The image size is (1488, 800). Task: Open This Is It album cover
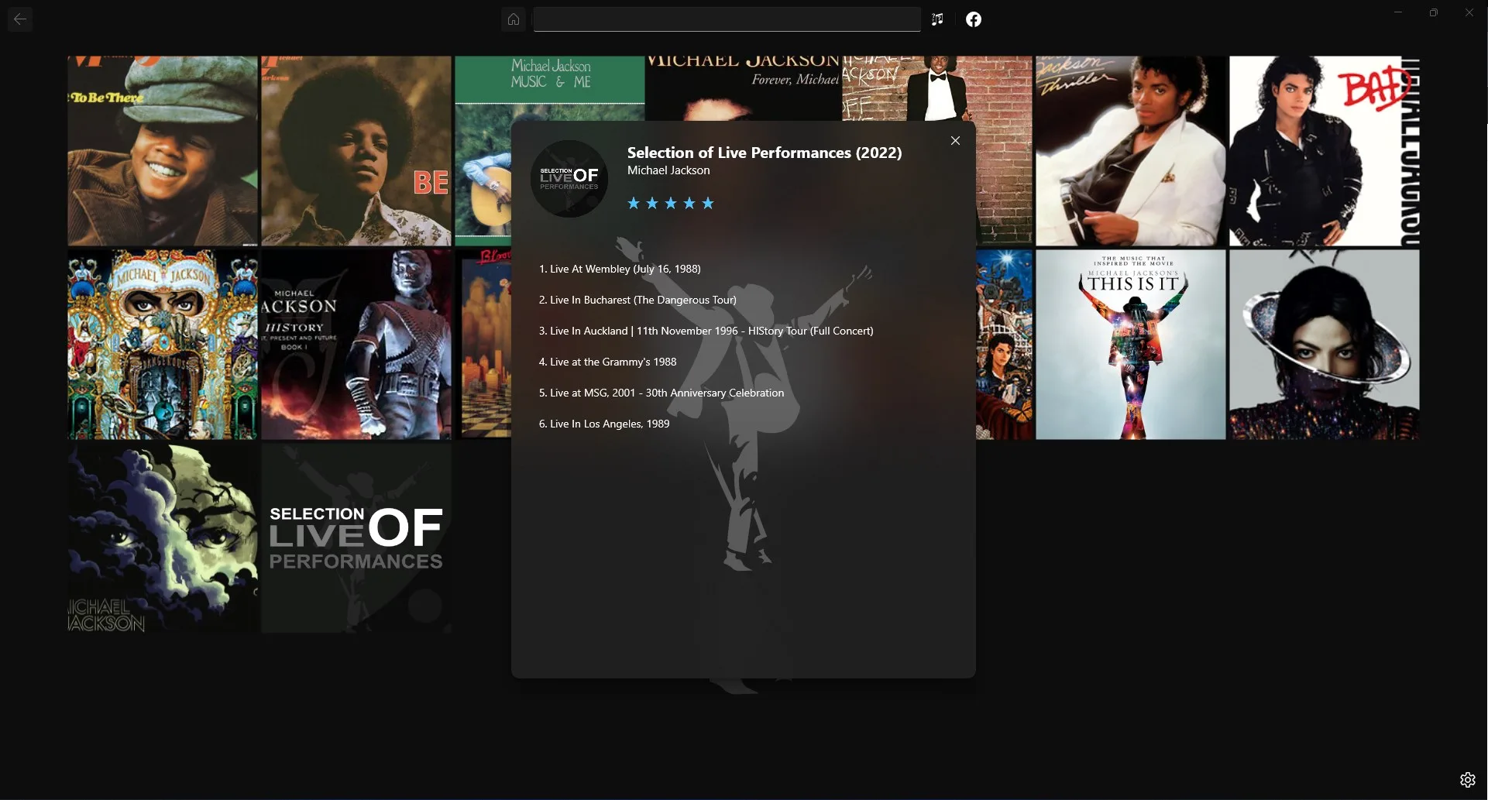[1131, 345]
